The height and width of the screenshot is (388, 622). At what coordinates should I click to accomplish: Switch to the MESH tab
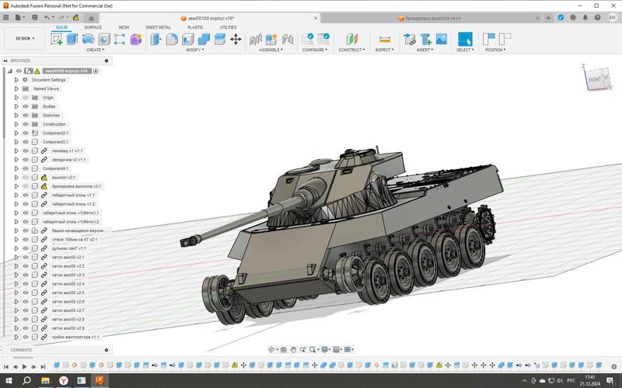coord(124,27)
